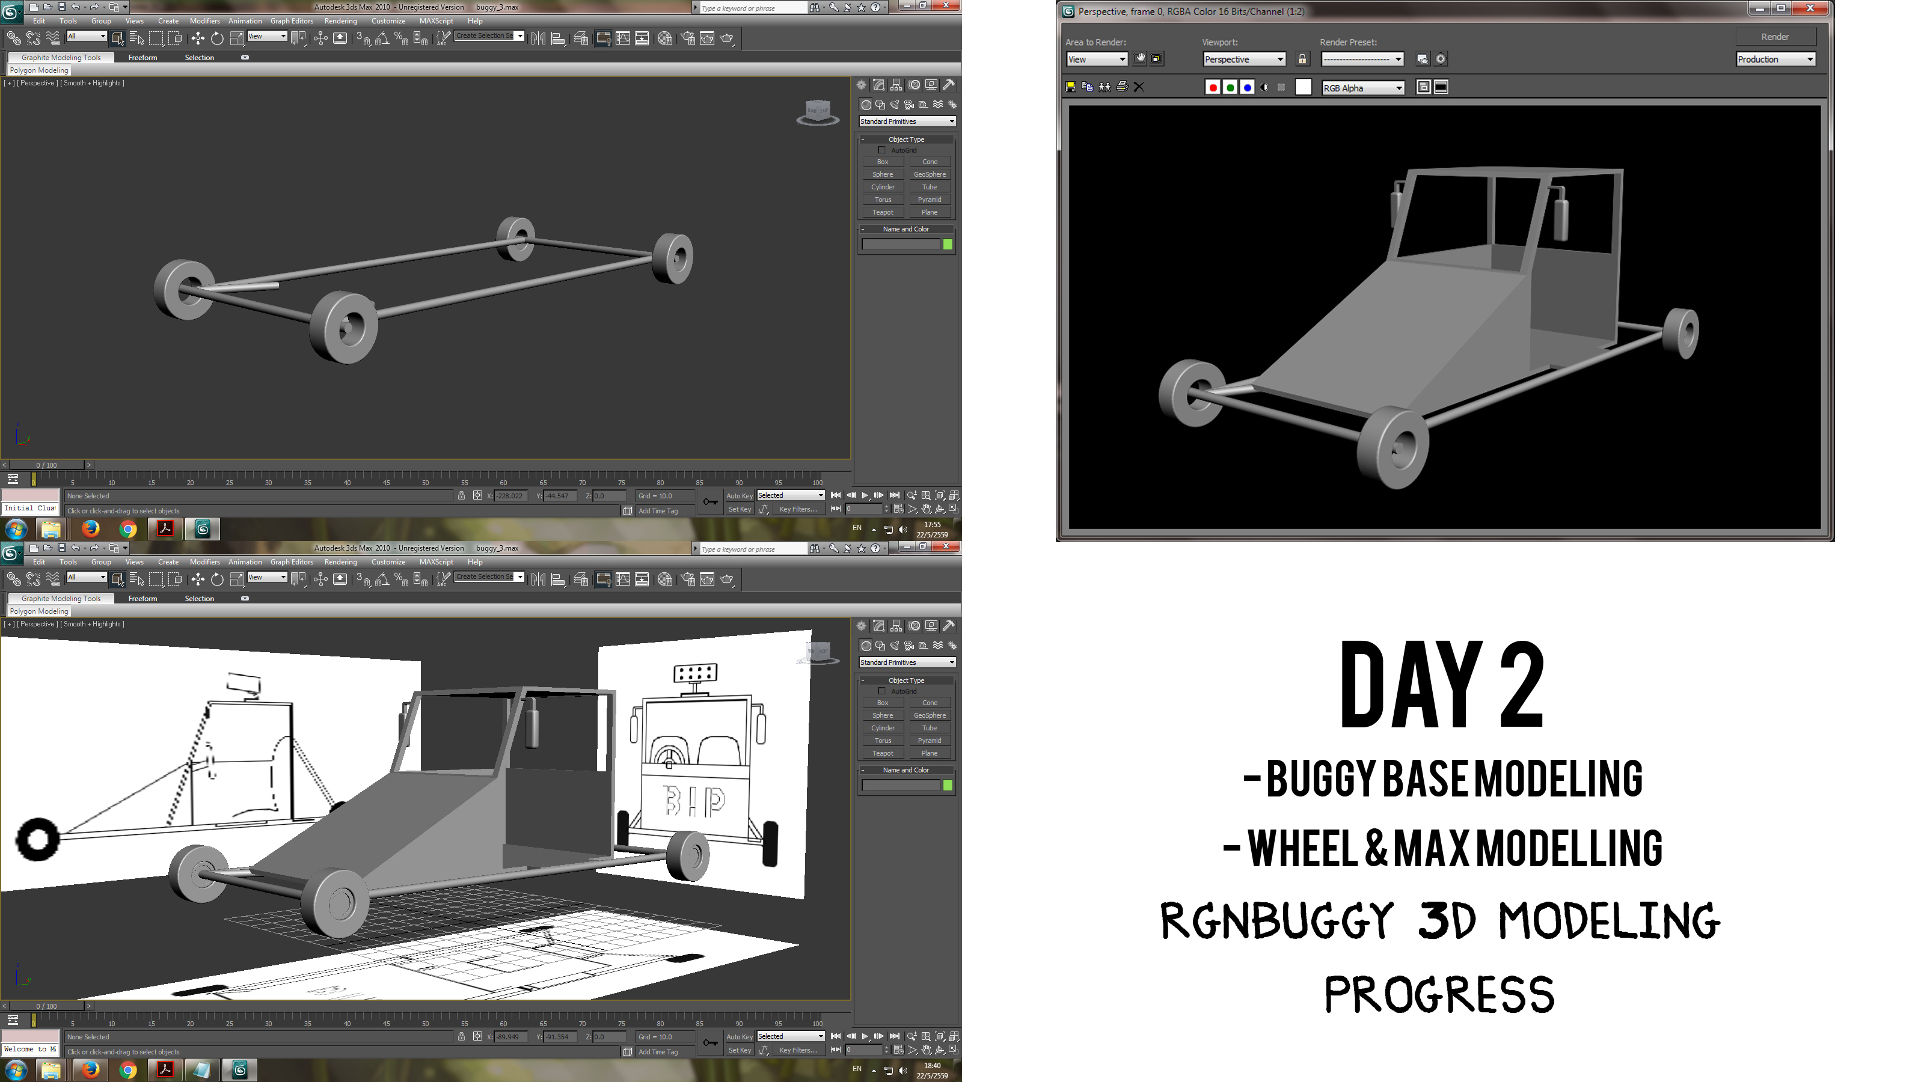This screenshot has height=1082, width=1924.
Task: Open the Area to Render dropdown
Action: (1097, 59)
